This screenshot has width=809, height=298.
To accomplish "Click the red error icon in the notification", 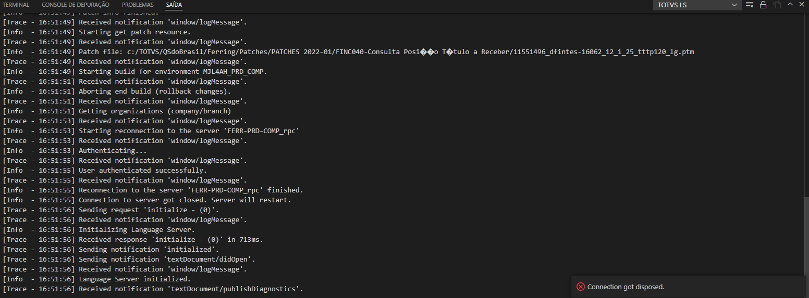I will click(580, 287).
